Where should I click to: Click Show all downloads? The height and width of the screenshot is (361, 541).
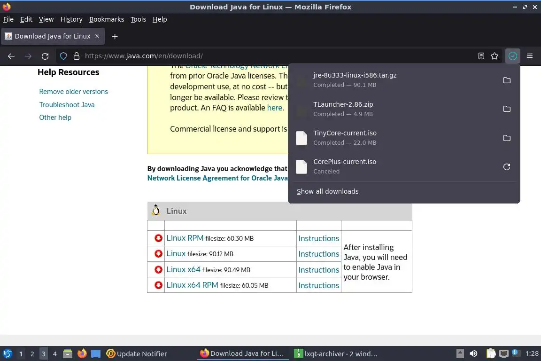coord(327,191)
